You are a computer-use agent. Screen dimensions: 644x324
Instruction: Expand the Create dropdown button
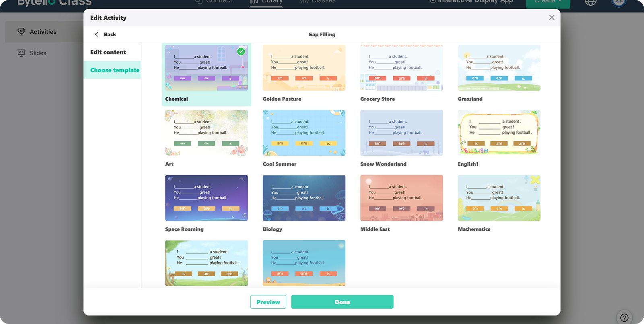coord(548,2)
